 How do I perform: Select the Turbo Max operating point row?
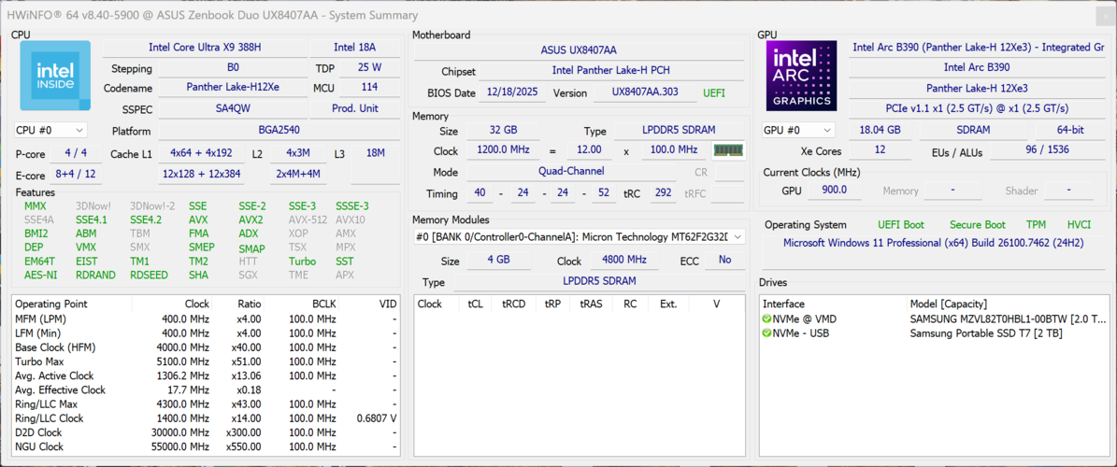click(x=39, y=361)
